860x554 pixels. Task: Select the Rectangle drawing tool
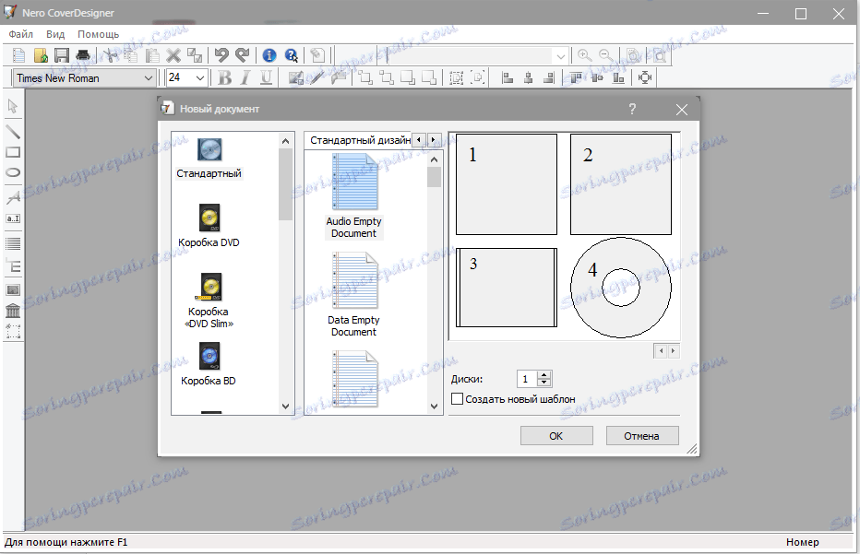[x=13, y=152]
